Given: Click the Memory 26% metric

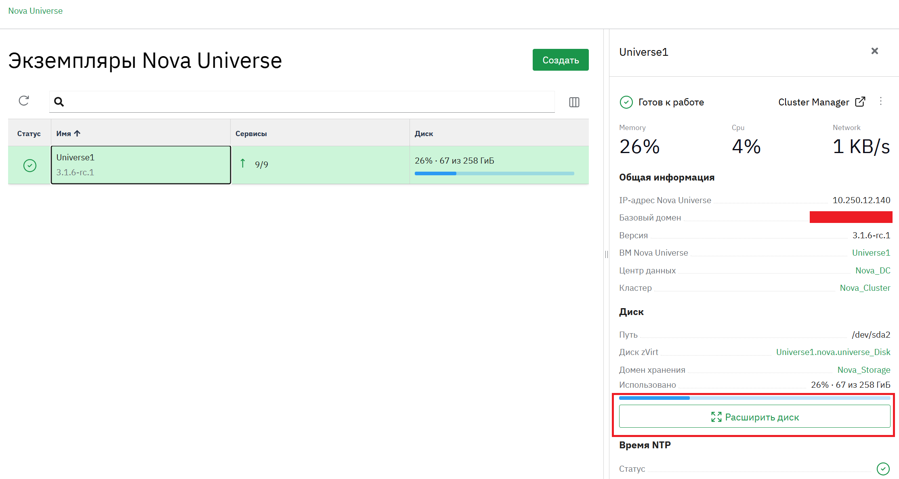Looking at the screenshot, I should click(x=639, y=146).
